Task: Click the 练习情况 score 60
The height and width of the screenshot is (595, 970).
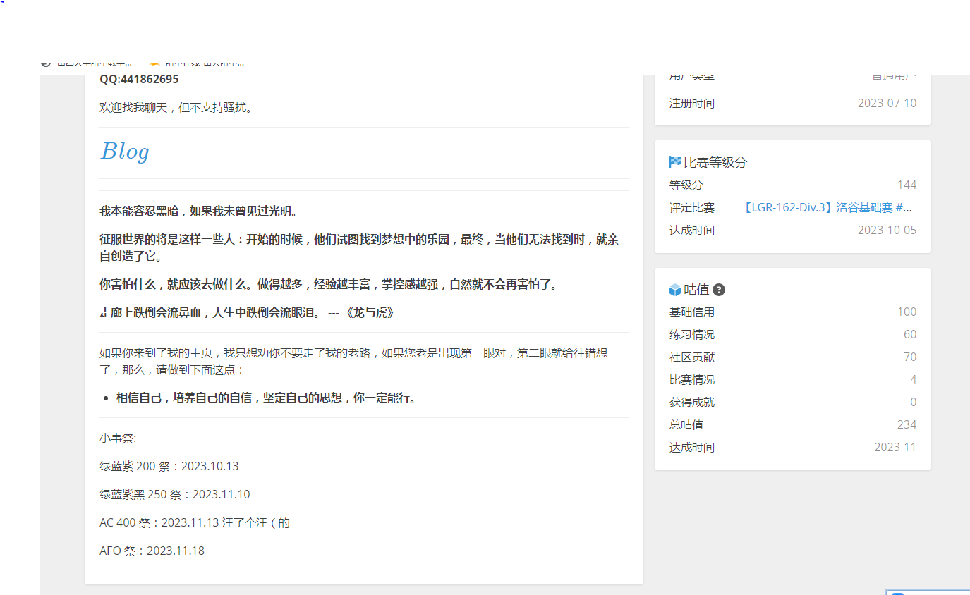Action: 909,334
